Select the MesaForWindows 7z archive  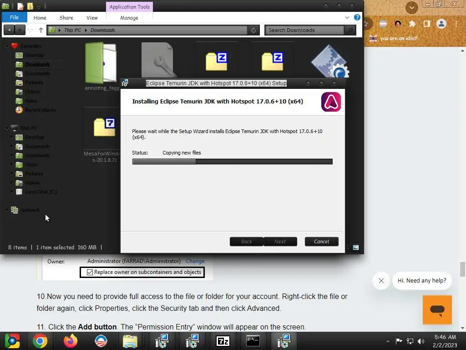104,127
